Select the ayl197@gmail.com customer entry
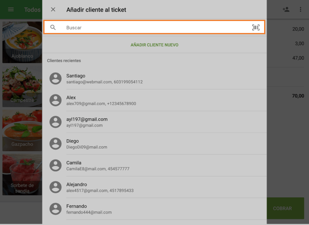Viewport: 309px width, 225px height. tap(157, 122)
